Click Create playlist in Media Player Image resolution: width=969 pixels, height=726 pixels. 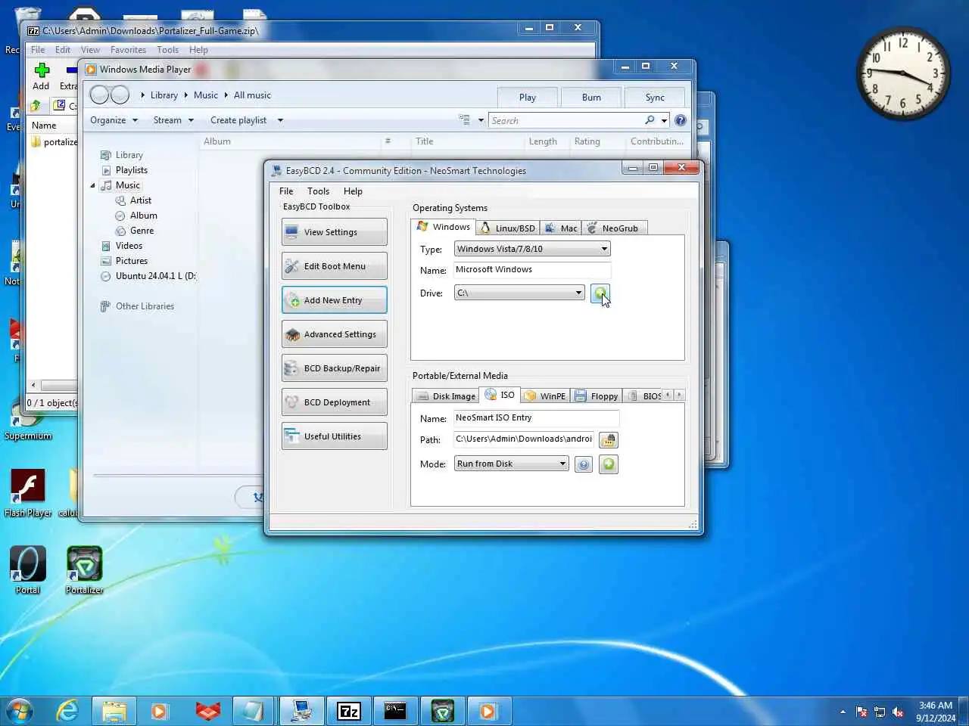pyautogui.click(x=238, y=120)
